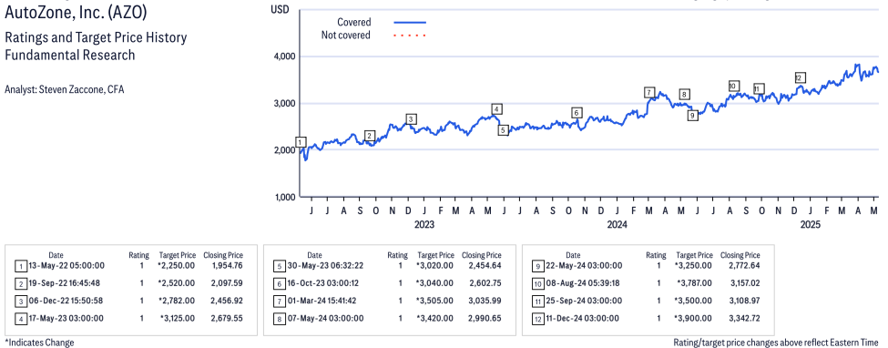The image size is (888, 348).
Task: Click closing price '2,456.92'
Action: (x=227, y=301)
